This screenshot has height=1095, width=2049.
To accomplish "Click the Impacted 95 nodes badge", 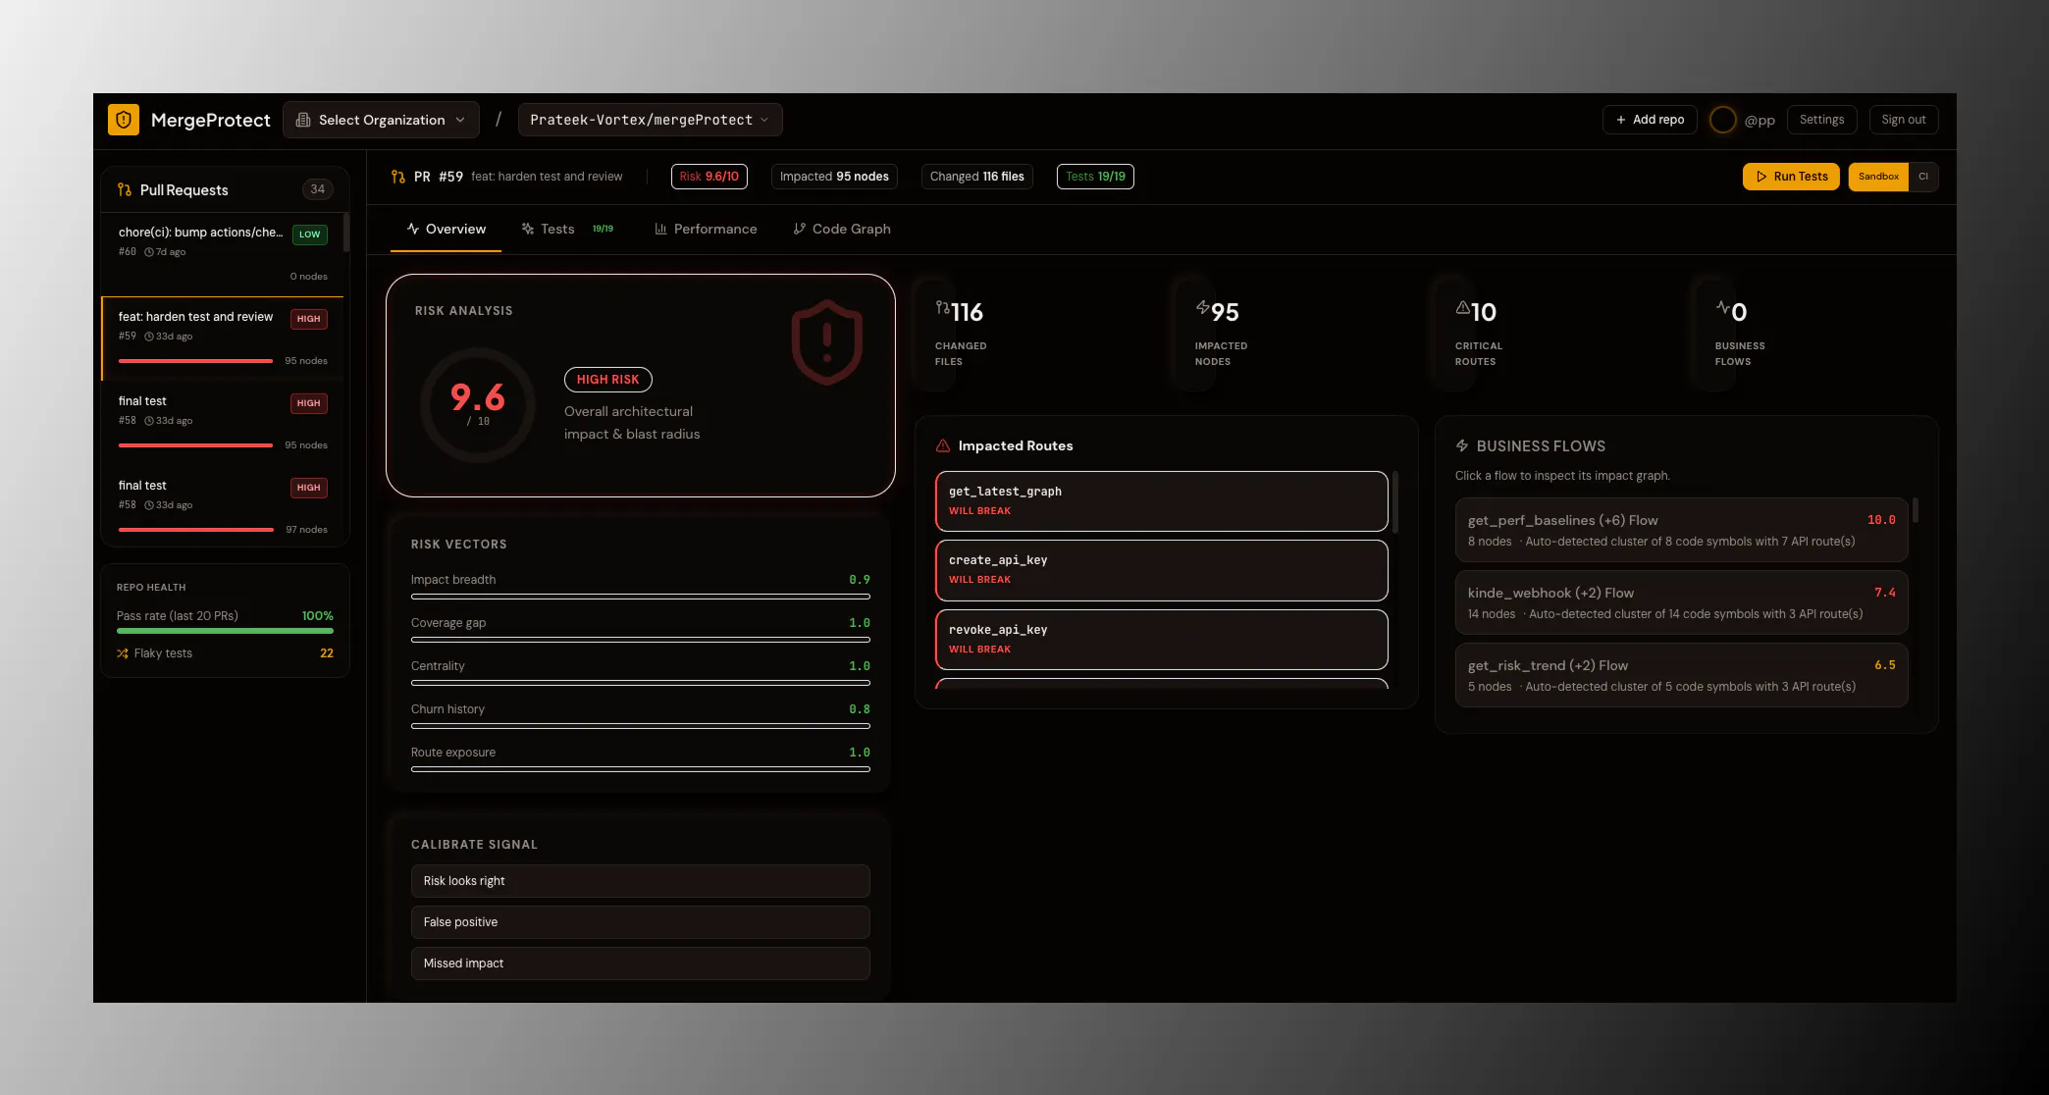I will [x=834, y=177].
